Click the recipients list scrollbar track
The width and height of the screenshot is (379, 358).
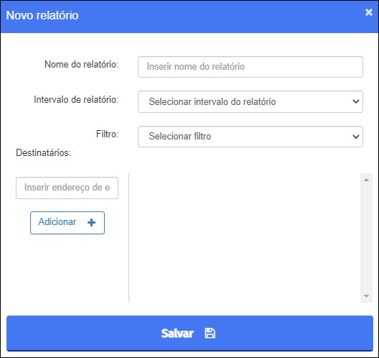pos(366,238)
